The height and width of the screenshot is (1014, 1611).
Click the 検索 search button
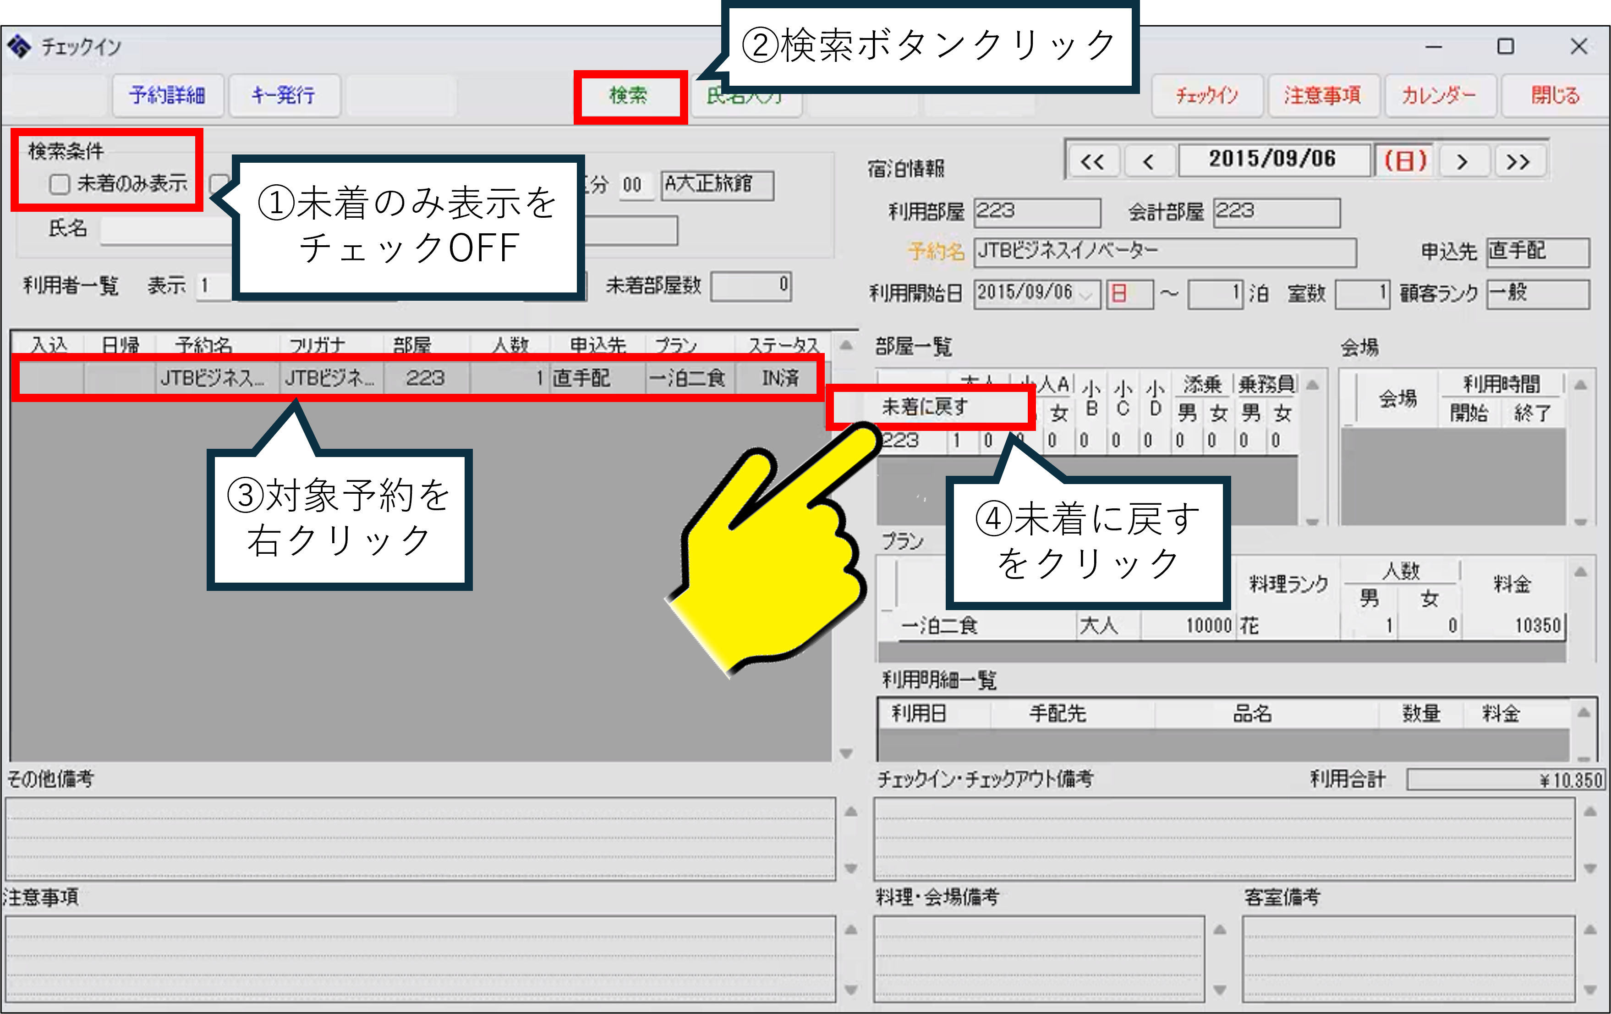pyautogui.click(x=629, y=96)
